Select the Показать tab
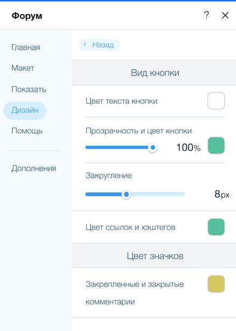Viewport: 236px width, 331px height. pos(29,89)
